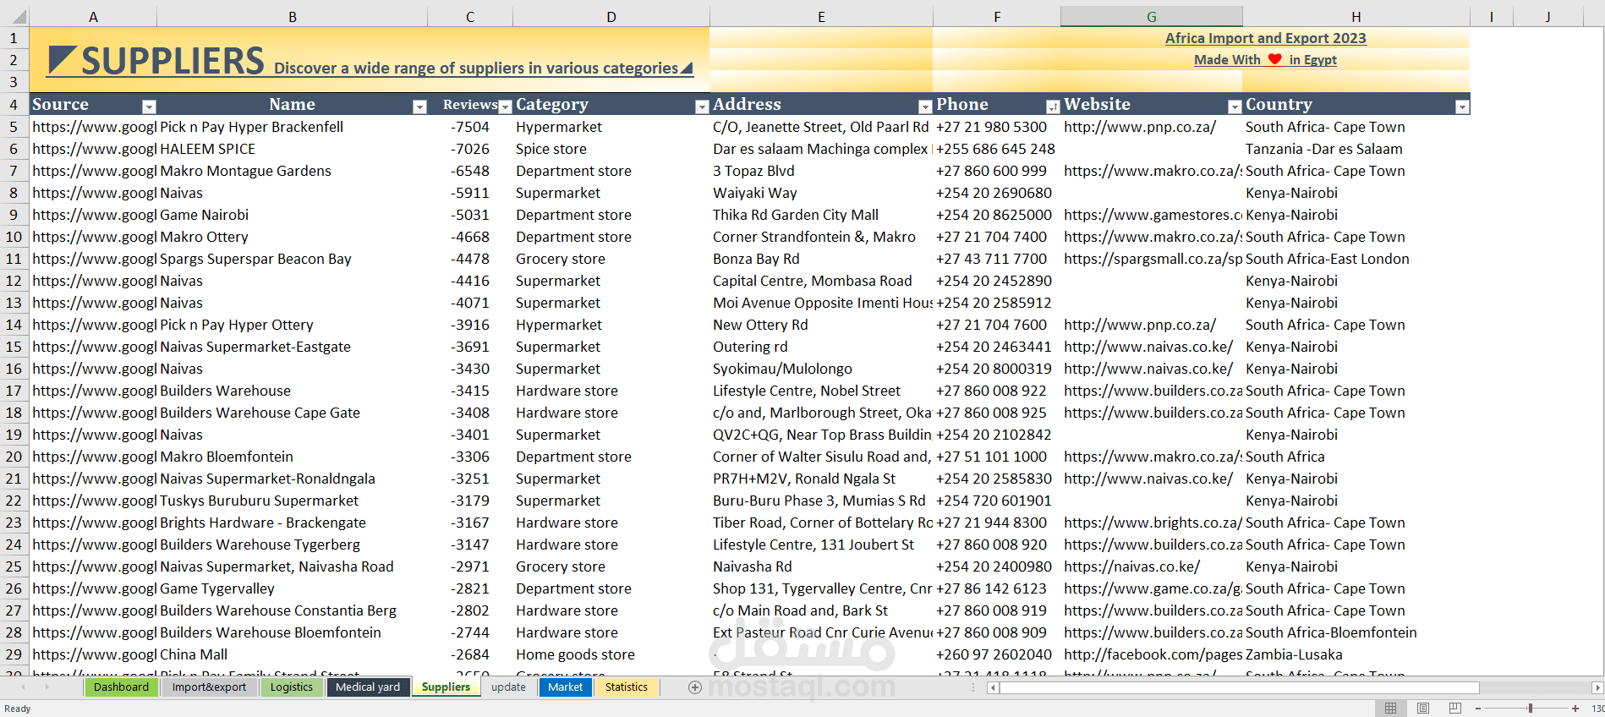The image size is (1605, 717).
Task: Switch to the Market sheet tab
Action: (x=565, y=687)
